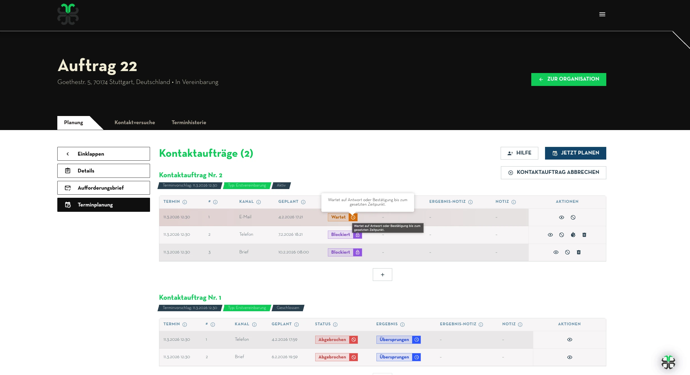The width and height of the screenshot is (690, 375).
Task: Click stopwatch edit icon in Telefon row
Action: [x=573, y=235]
